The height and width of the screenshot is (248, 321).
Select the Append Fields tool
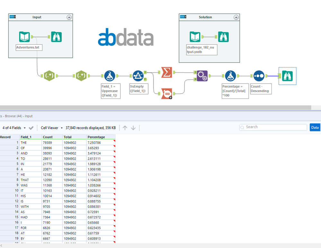coord(202,76)
